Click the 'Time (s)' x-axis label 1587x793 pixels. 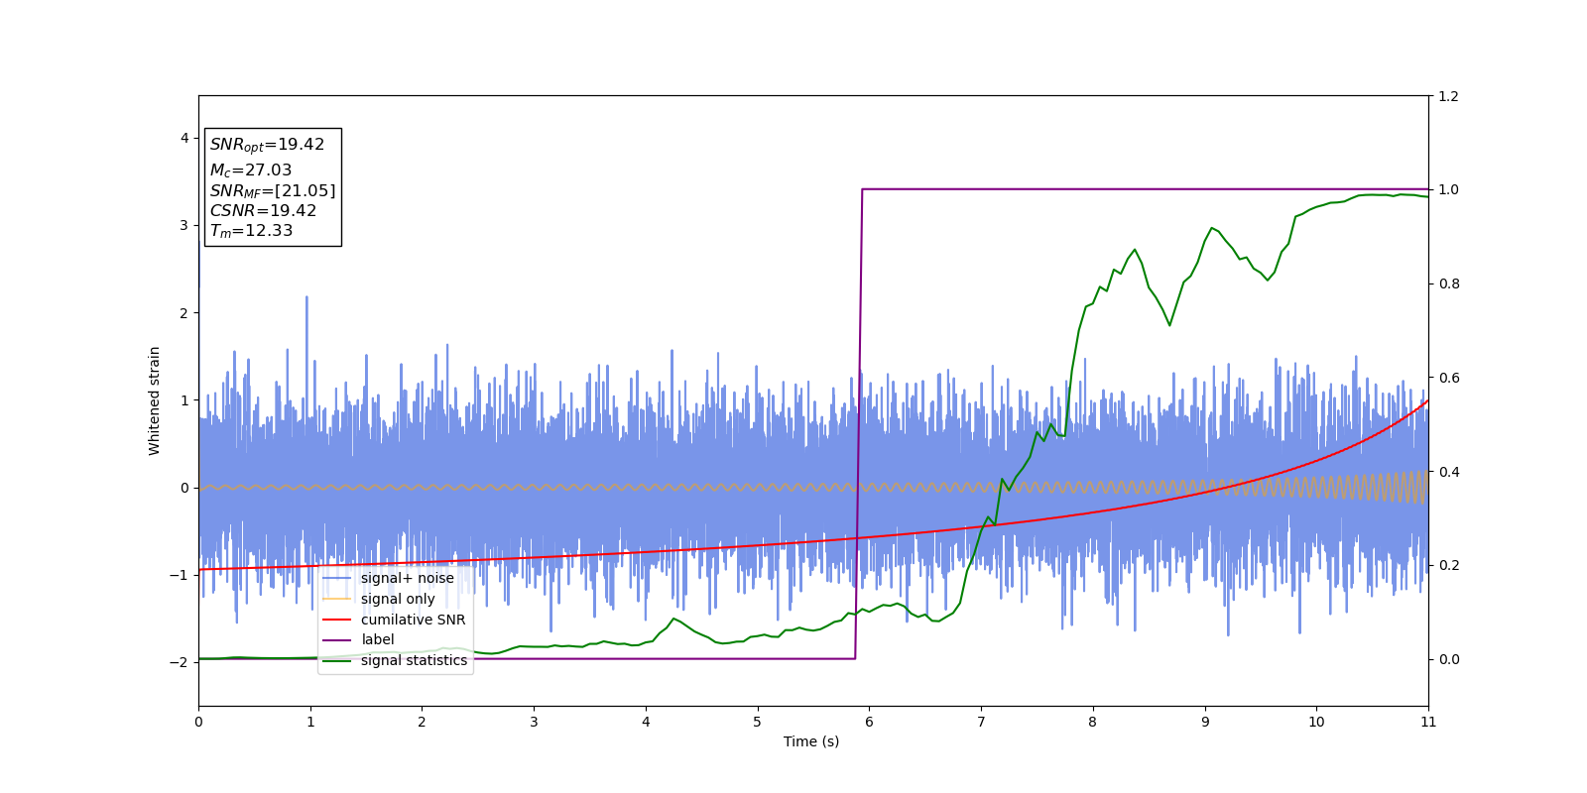tap(811, 741)
